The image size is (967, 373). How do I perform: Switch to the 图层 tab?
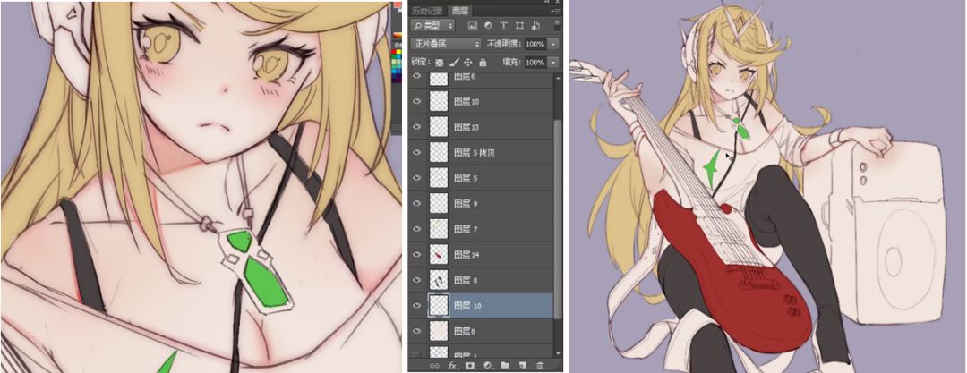click(460, 11)
